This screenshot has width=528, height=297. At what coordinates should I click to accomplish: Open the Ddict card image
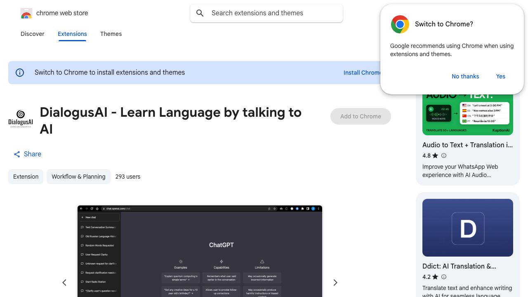468,228
